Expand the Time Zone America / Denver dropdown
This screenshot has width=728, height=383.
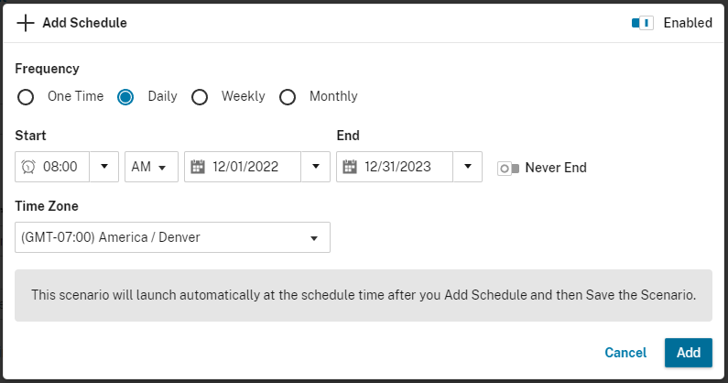314,238
